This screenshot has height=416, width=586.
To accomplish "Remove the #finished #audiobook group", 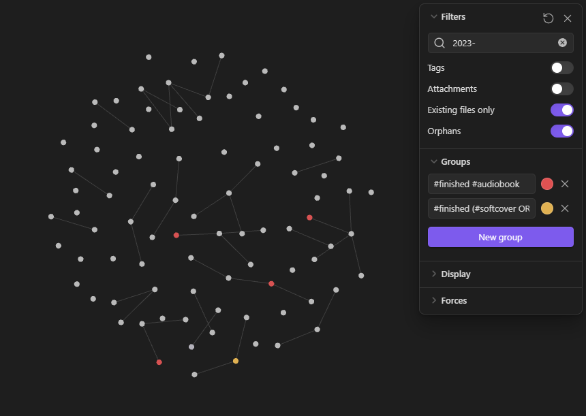I will 565,184.
